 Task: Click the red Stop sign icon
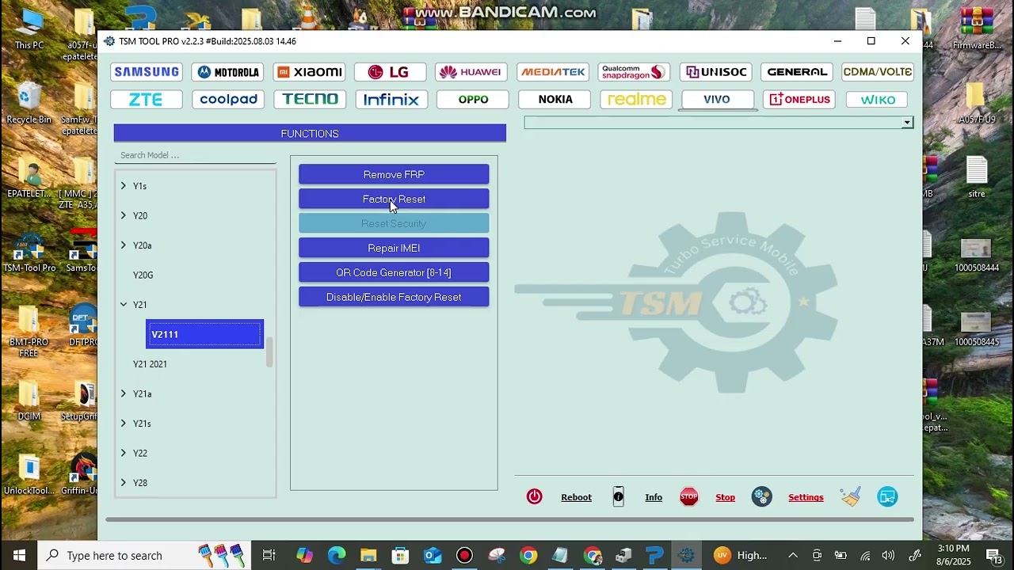[x=689, y=496]
